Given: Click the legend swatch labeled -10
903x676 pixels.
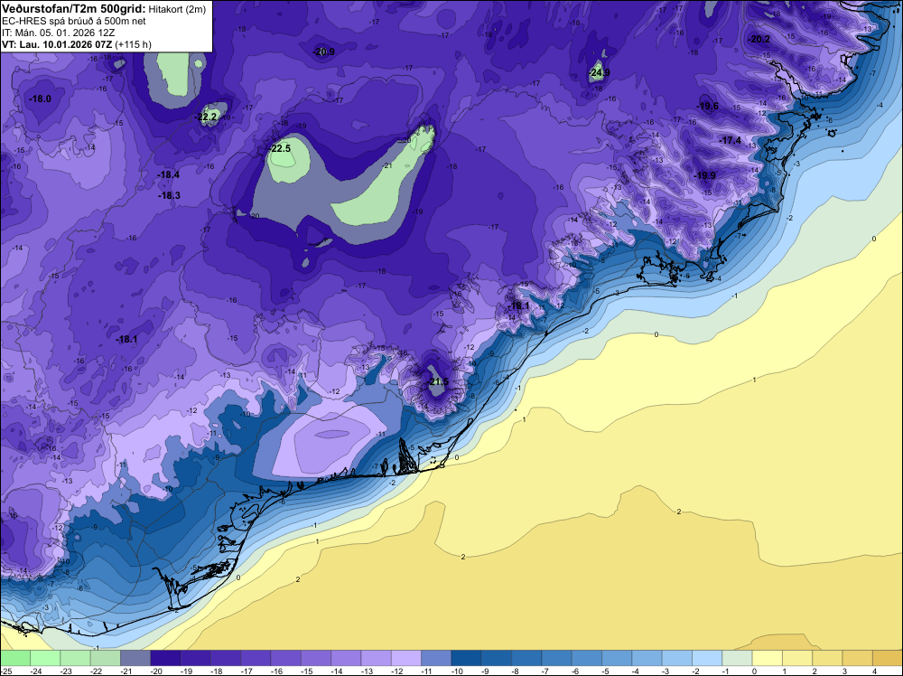Looking at the screenshot, I should pyautogui.click(x=467, y=658).
